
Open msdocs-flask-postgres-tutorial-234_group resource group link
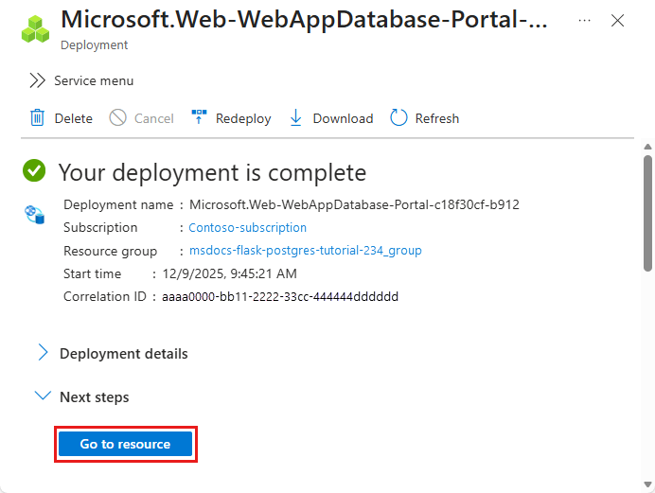pyautogui.click(x=305, y=251)
